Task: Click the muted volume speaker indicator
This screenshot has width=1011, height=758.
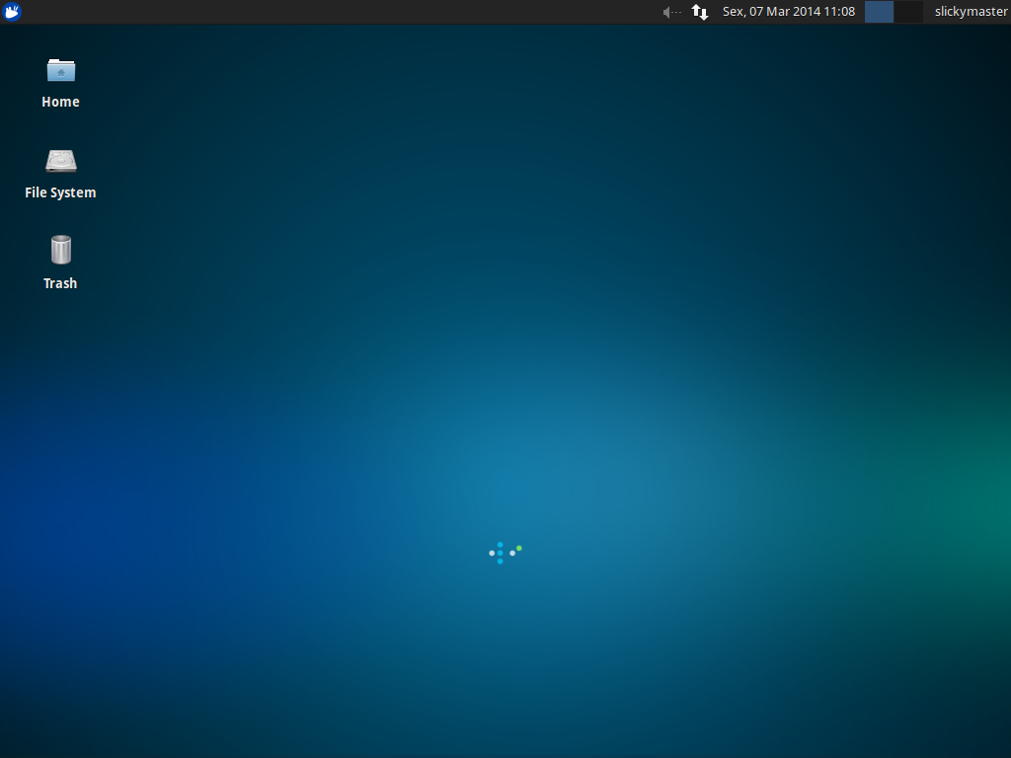Action: click(671, 12)
